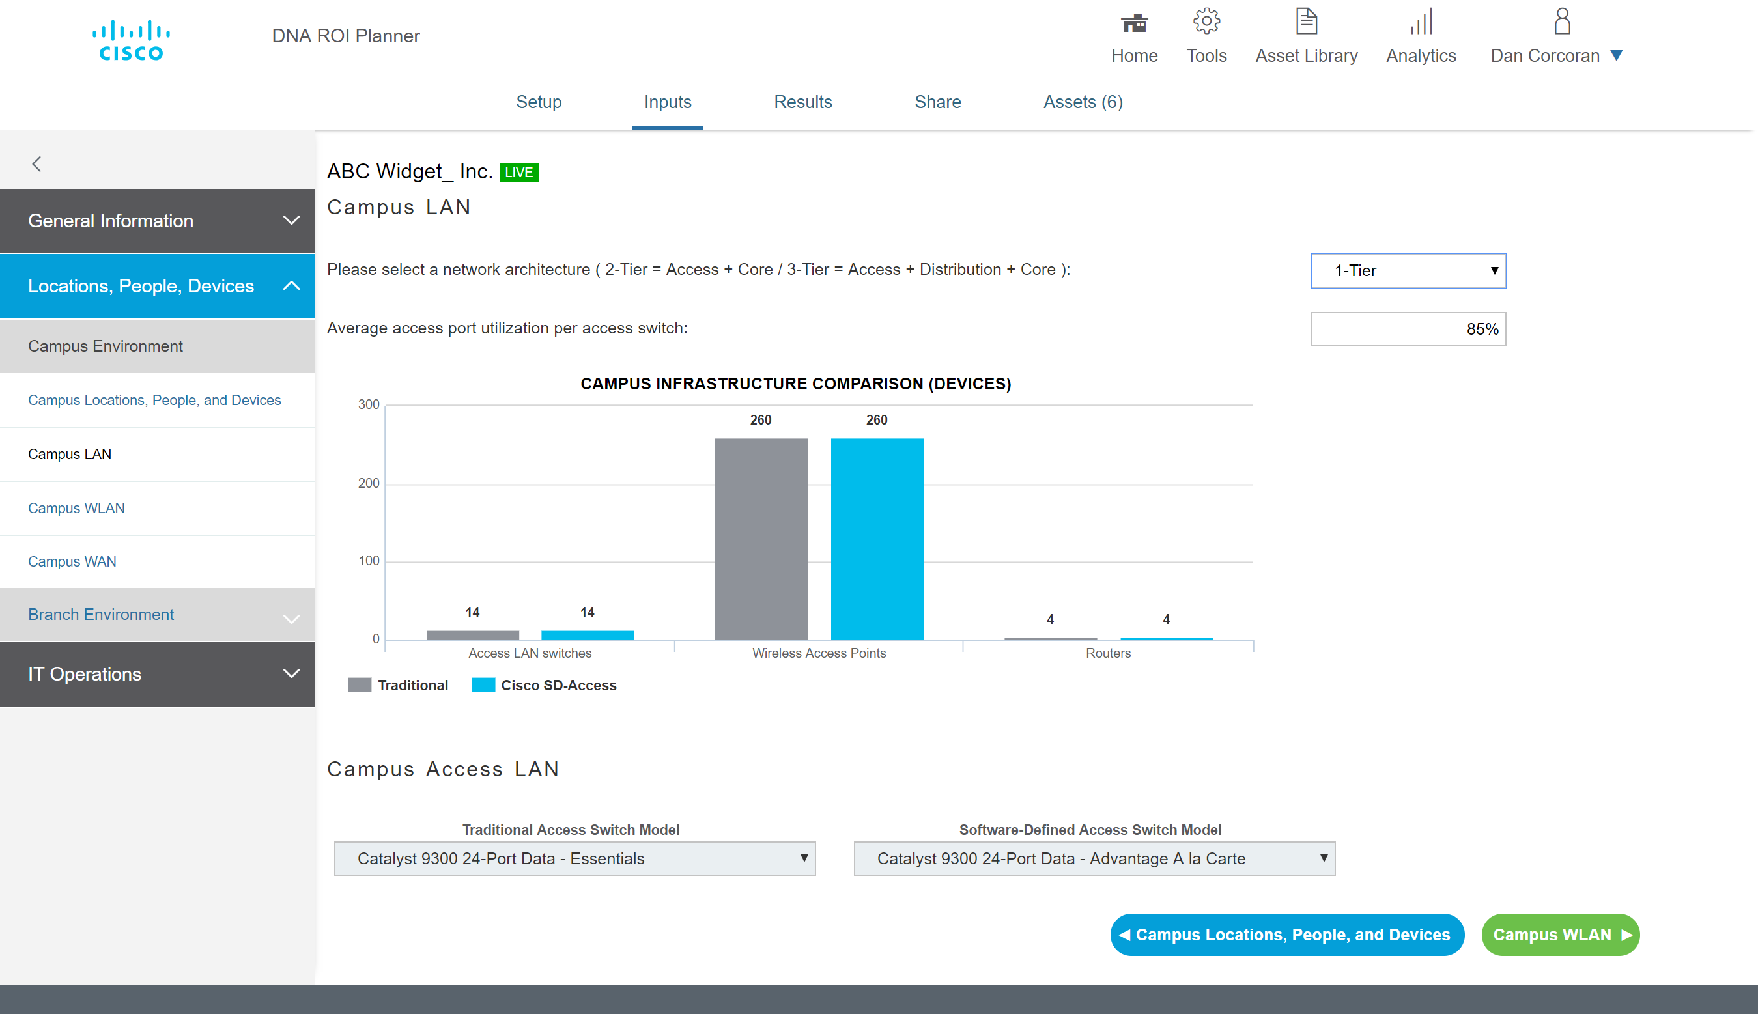Switch to the Inputs tab
This screenshot has height=1014, width=1758.
click(667, 102)
